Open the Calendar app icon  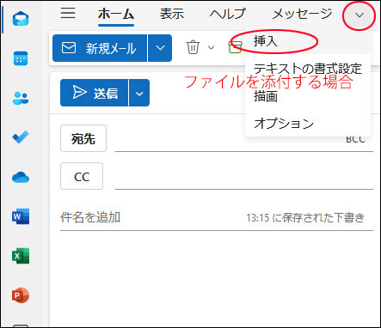click(21, 58)
